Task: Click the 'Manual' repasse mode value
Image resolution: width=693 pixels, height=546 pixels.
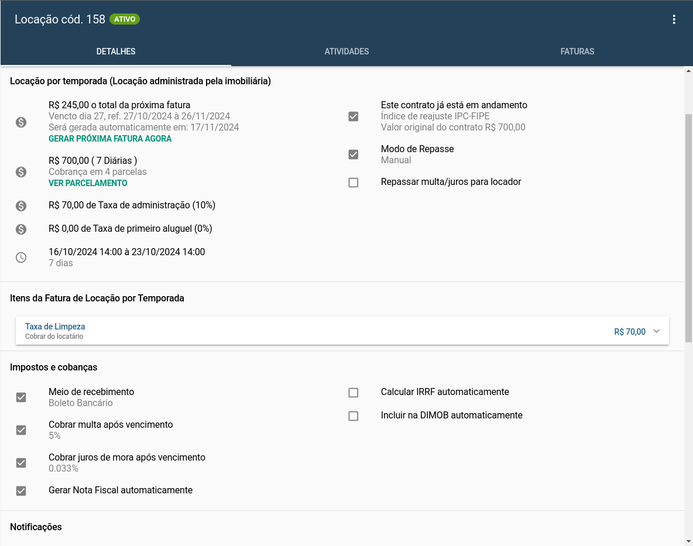Action: tap(396, 160)
